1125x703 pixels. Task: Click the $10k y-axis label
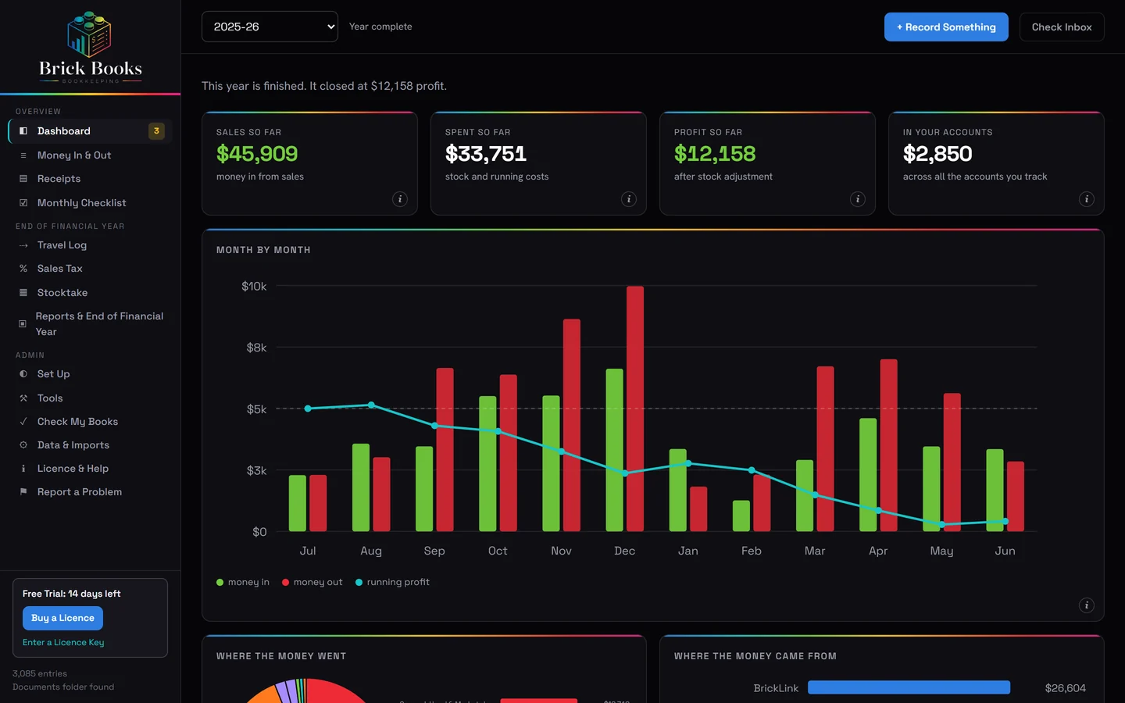pyautogui.click(x=254, y=287)
